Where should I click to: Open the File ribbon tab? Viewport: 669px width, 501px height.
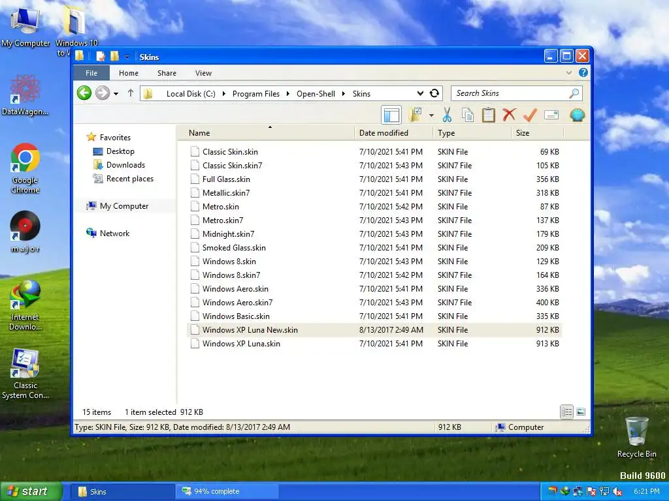(91, 73)
